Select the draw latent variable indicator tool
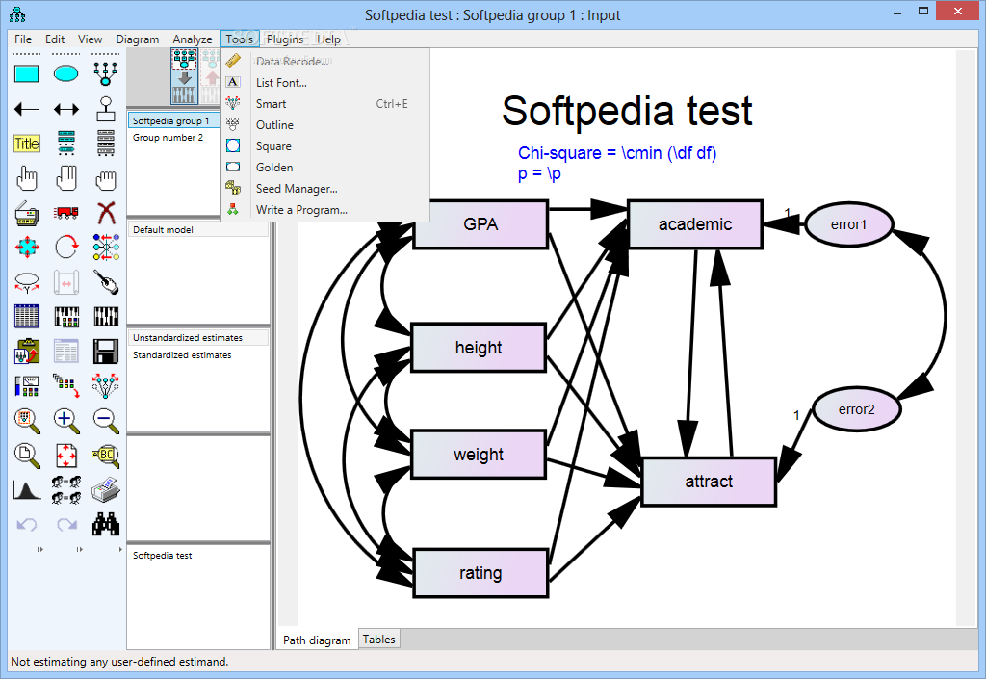Screen dimensions: 986x679 [106, 74]
